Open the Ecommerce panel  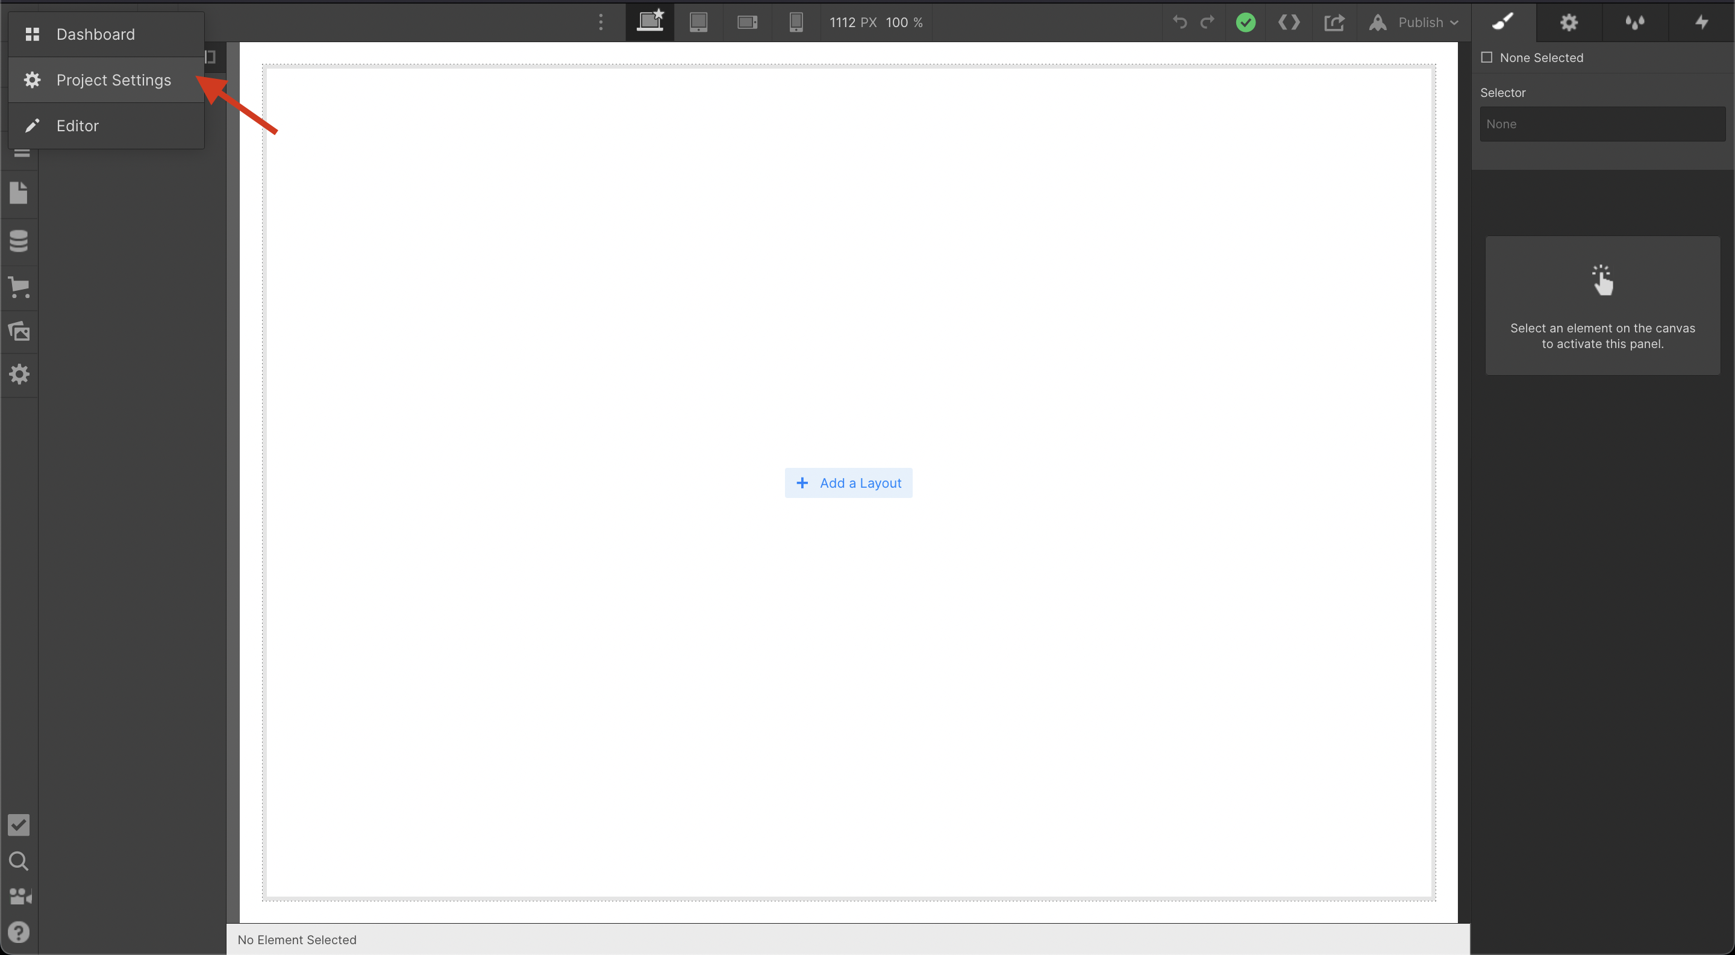point(19,288)
